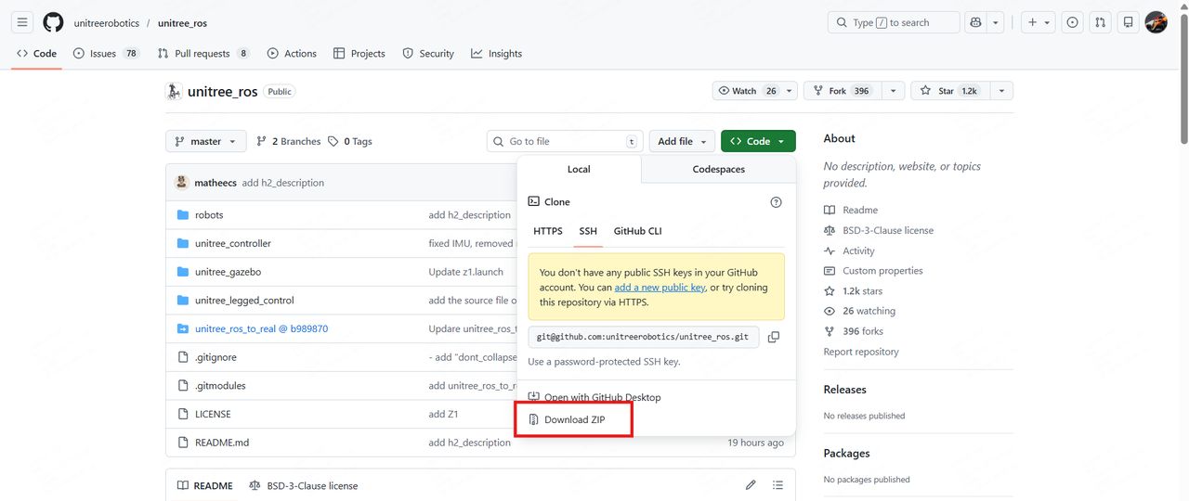Select the GitHub CLI clone option

pos(637,231)
